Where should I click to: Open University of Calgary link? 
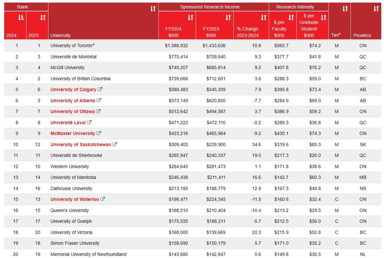pyautogui.click(x=73, y=90)
